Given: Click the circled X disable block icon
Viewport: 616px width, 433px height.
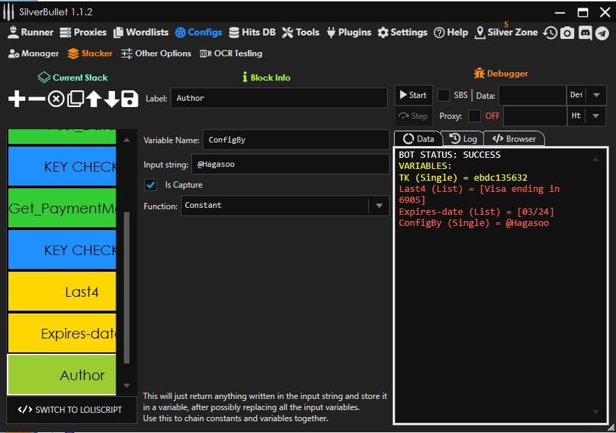Looking at the screenshot, I should coord(56,99).
